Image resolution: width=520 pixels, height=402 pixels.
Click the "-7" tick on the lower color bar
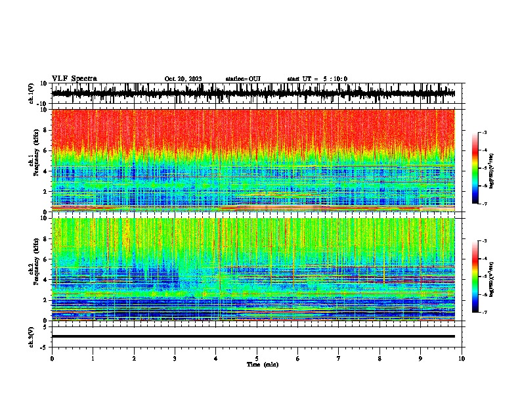[484, 312]
